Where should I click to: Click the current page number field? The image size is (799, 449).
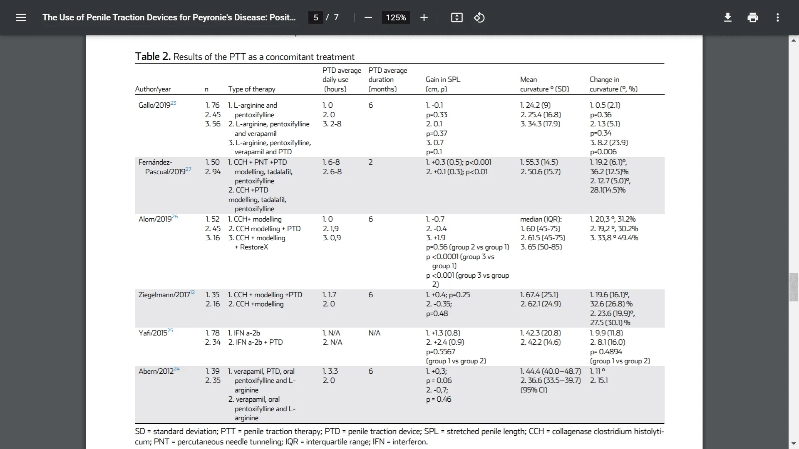[x=316, y=17]
